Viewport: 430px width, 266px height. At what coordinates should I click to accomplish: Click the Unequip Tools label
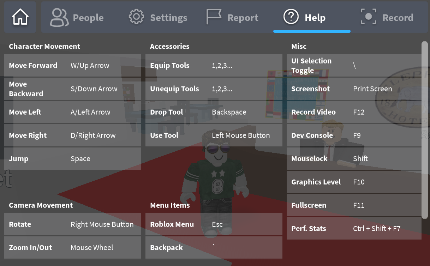[x=175, y=89]
